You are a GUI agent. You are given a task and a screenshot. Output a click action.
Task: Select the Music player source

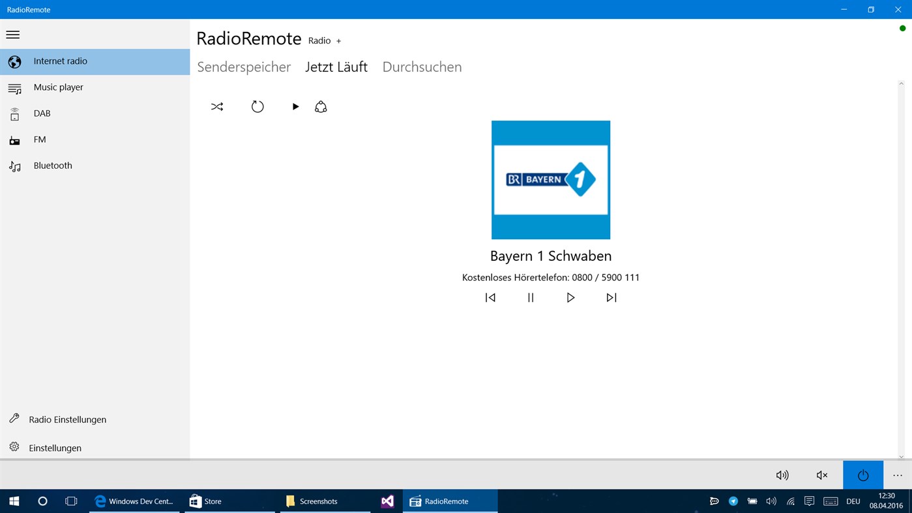click(x=58, y=87)
